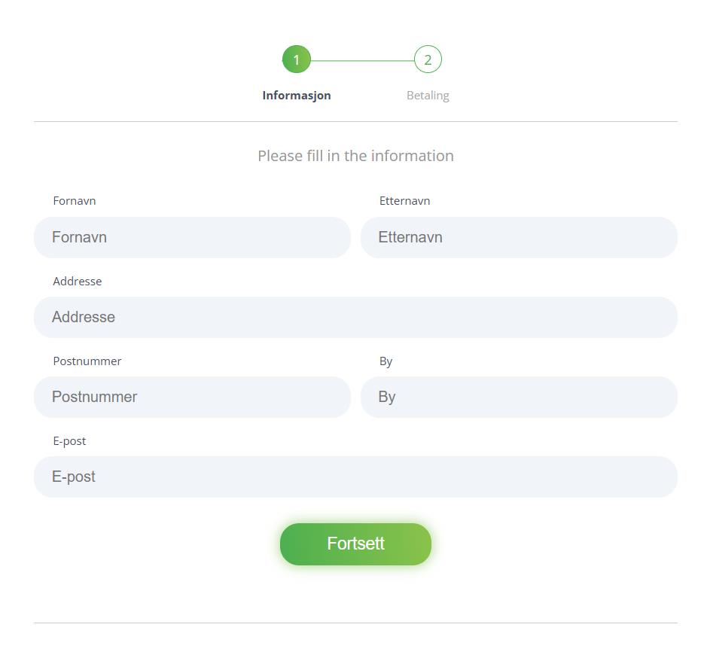This screenshot has height=664, width=707.
Task: Click the 'Please fill in the information' heading
Action: 355,156
